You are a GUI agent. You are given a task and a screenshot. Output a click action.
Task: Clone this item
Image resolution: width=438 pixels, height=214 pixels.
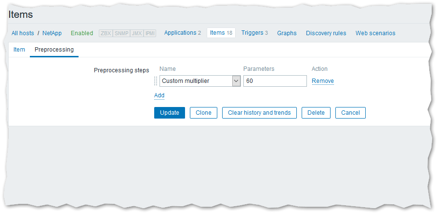point(203,113)
